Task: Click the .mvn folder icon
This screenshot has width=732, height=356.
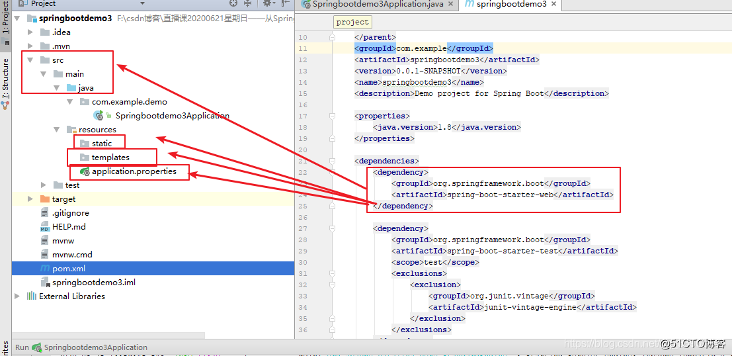Action: [45, 46]
